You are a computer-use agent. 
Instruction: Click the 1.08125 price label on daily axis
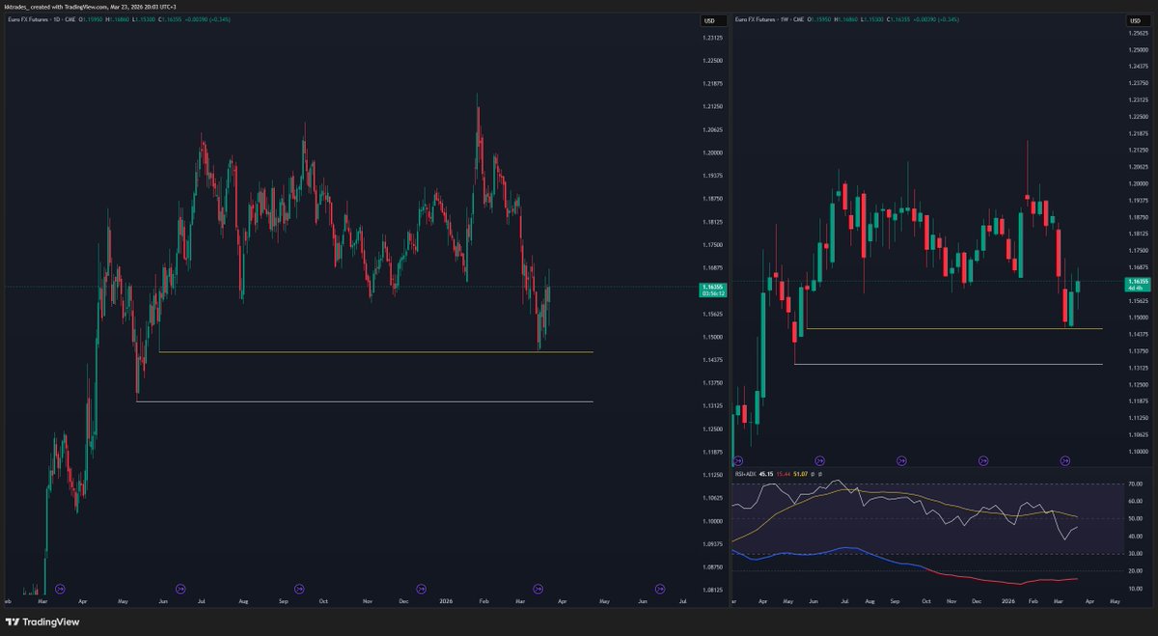pos(713,590)
